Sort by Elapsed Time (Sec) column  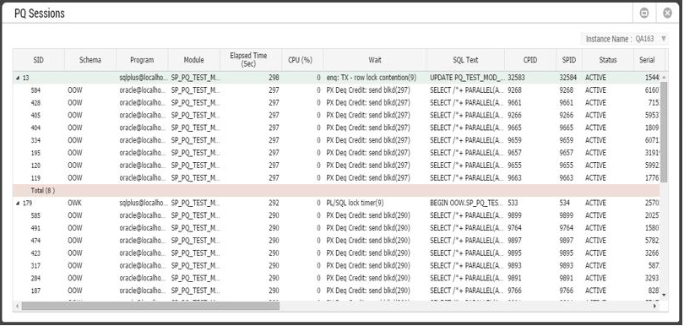tap(251, 60)
